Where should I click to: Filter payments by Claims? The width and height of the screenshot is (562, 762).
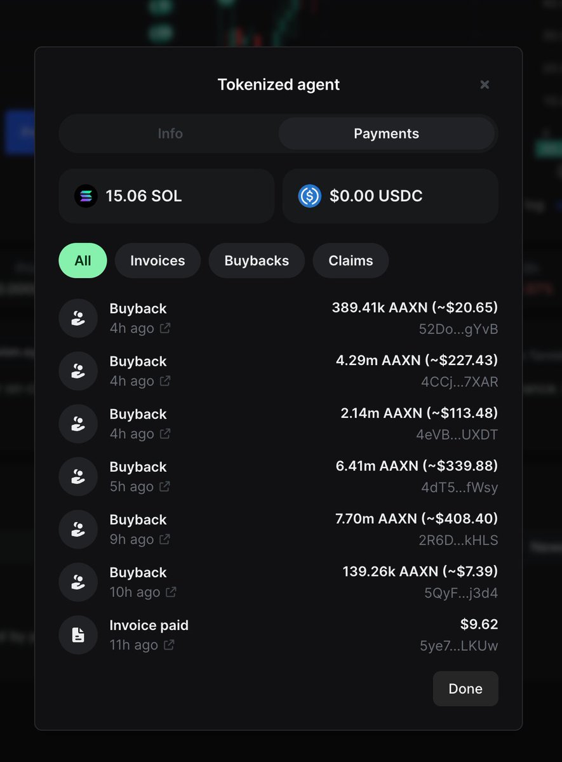point(351,261)
